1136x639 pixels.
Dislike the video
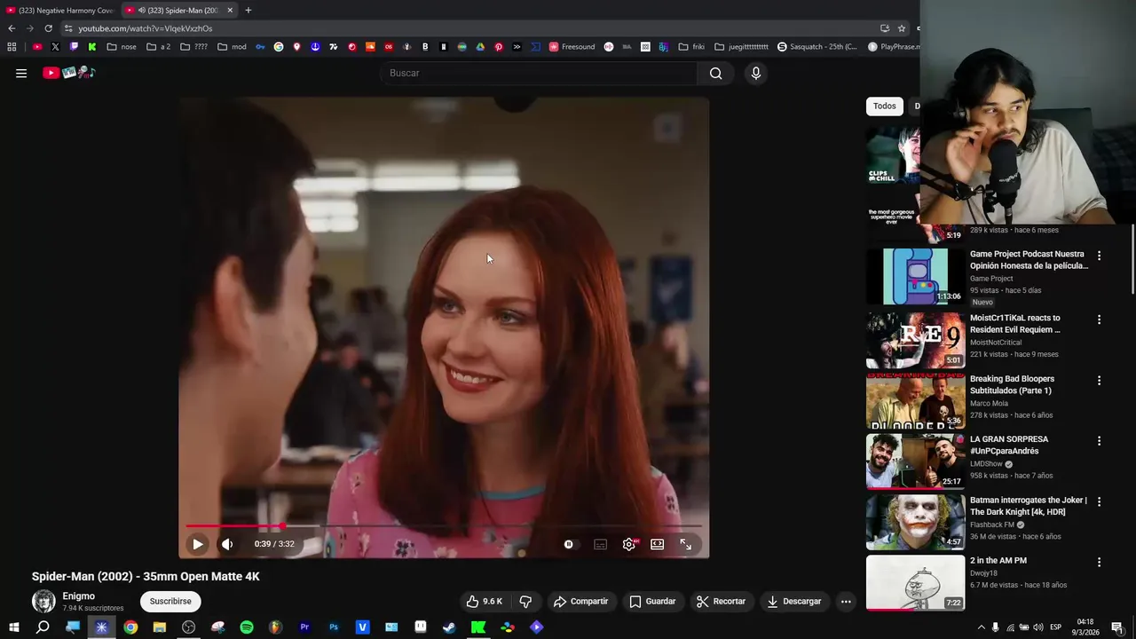pos(525,601)
